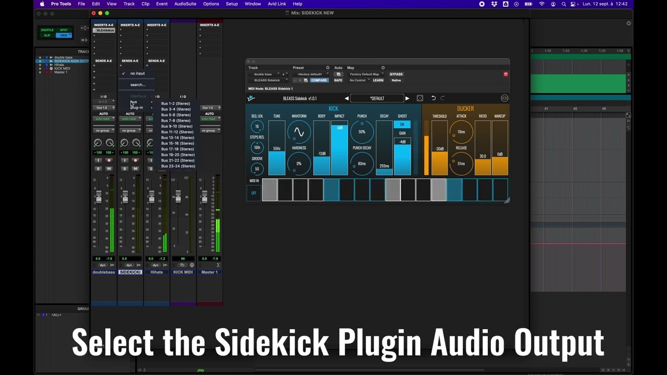Open Sidekick plugin settings circular icon
Image resolution: width=667 pixels, height=375 pixels.
[x=504, y=98]
